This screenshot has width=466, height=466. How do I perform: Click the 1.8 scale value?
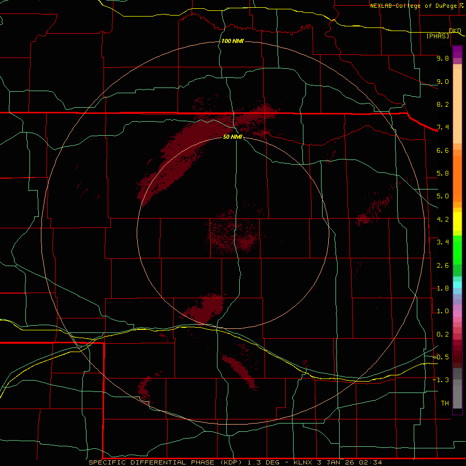pos(443,288)
